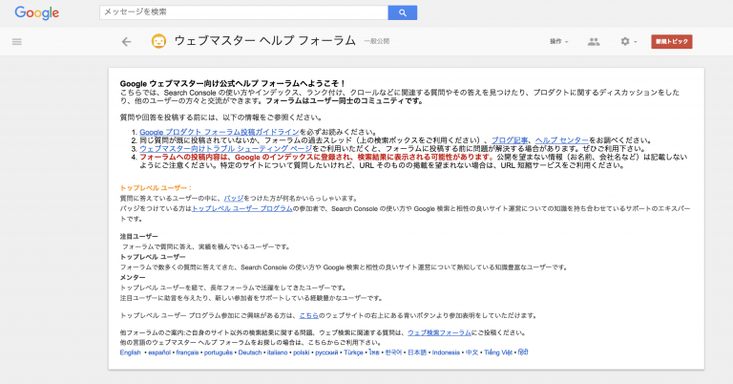Click the メンター heading
733x384 pixels.
[133, 278]
